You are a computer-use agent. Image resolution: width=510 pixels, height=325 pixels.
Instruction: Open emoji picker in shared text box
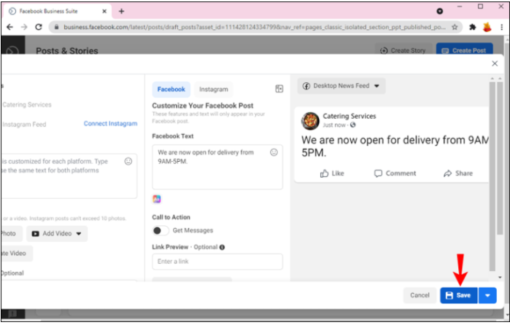pos(128,161)
